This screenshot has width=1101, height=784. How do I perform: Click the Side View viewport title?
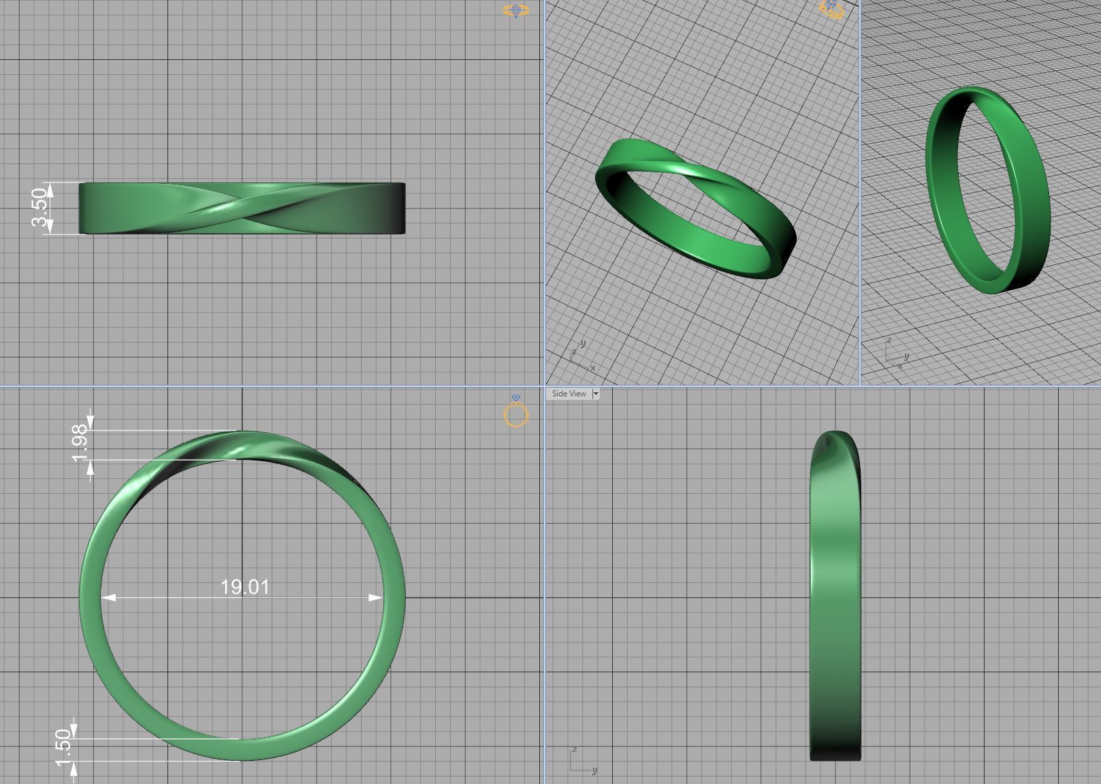click(569, 394)
